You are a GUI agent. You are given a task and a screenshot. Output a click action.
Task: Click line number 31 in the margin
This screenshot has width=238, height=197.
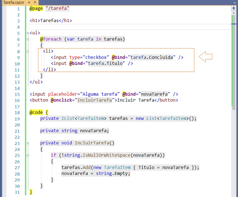(17, 192)
